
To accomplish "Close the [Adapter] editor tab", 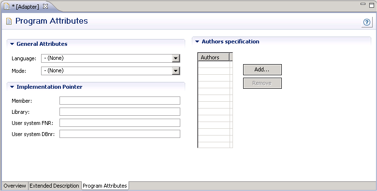I will (45, 6).
